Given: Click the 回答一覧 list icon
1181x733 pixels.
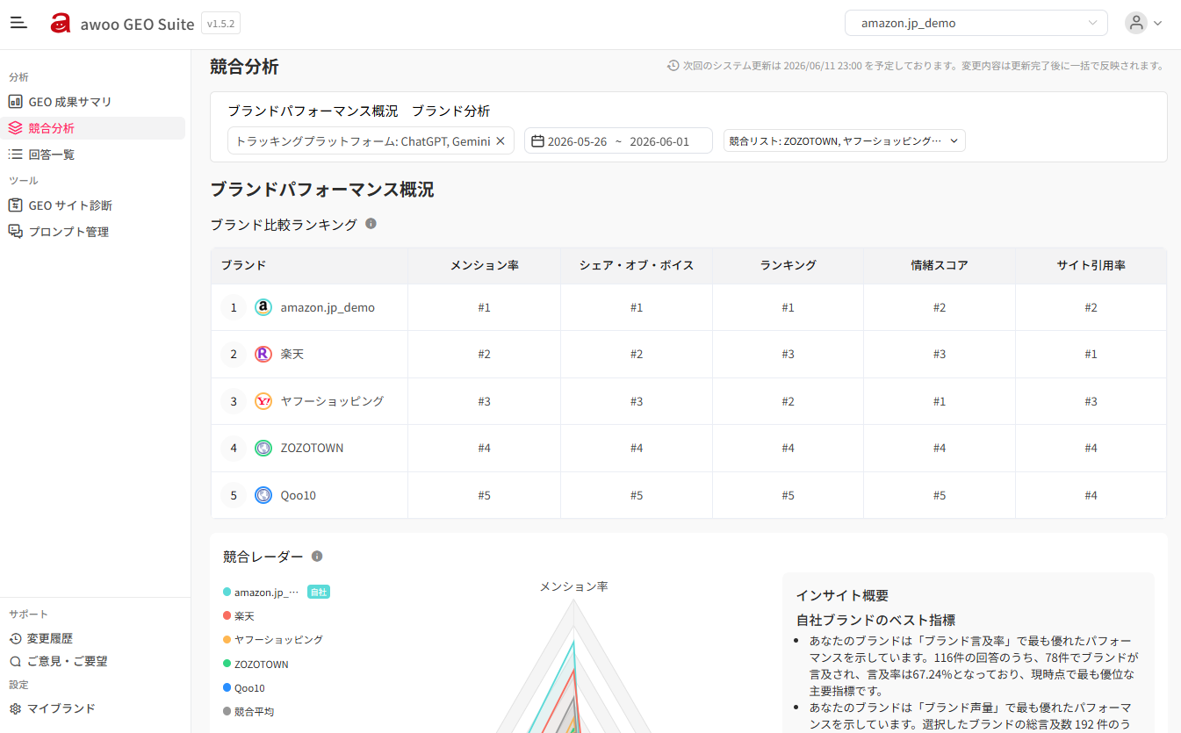Looking at the screenshot, I should click(x=15, y=155).
